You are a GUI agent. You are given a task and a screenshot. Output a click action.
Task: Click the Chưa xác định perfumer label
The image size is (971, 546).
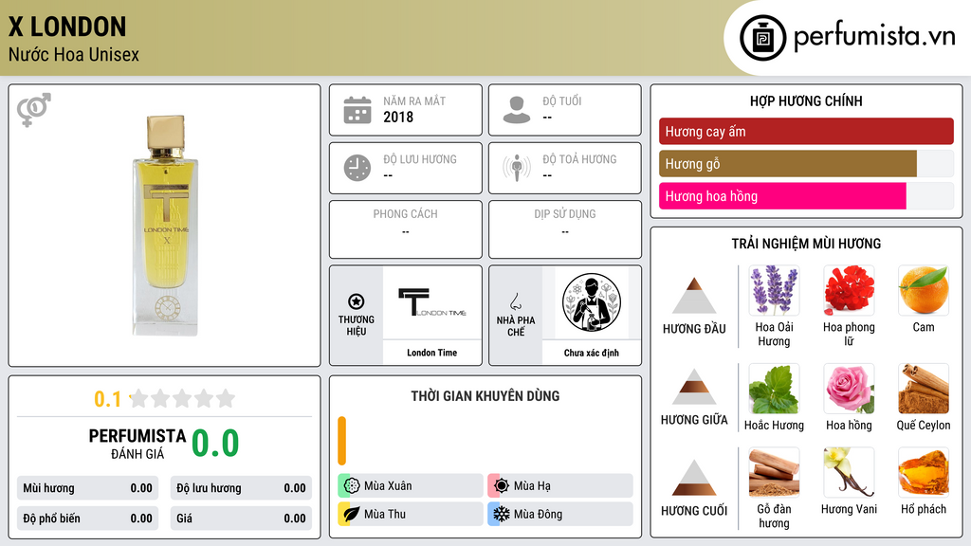coord(592,353)
